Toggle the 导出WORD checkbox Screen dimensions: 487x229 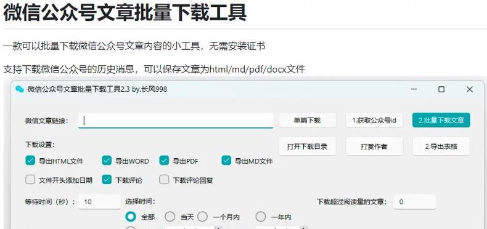click(107, 161)
